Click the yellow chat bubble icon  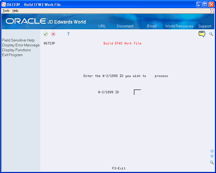coord(202,34)
